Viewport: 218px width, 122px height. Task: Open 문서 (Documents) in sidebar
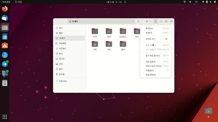(x=69, y=54)
